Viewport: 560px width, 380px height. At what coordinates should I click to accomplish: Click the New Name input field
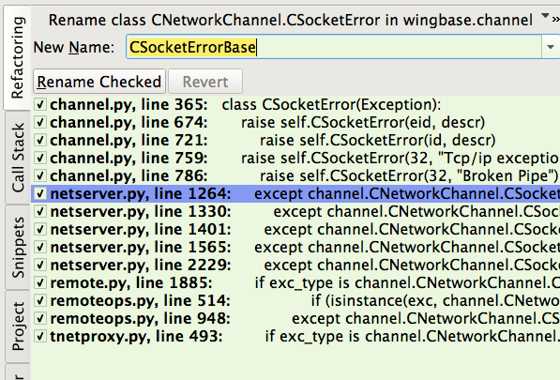click(334, 47)
